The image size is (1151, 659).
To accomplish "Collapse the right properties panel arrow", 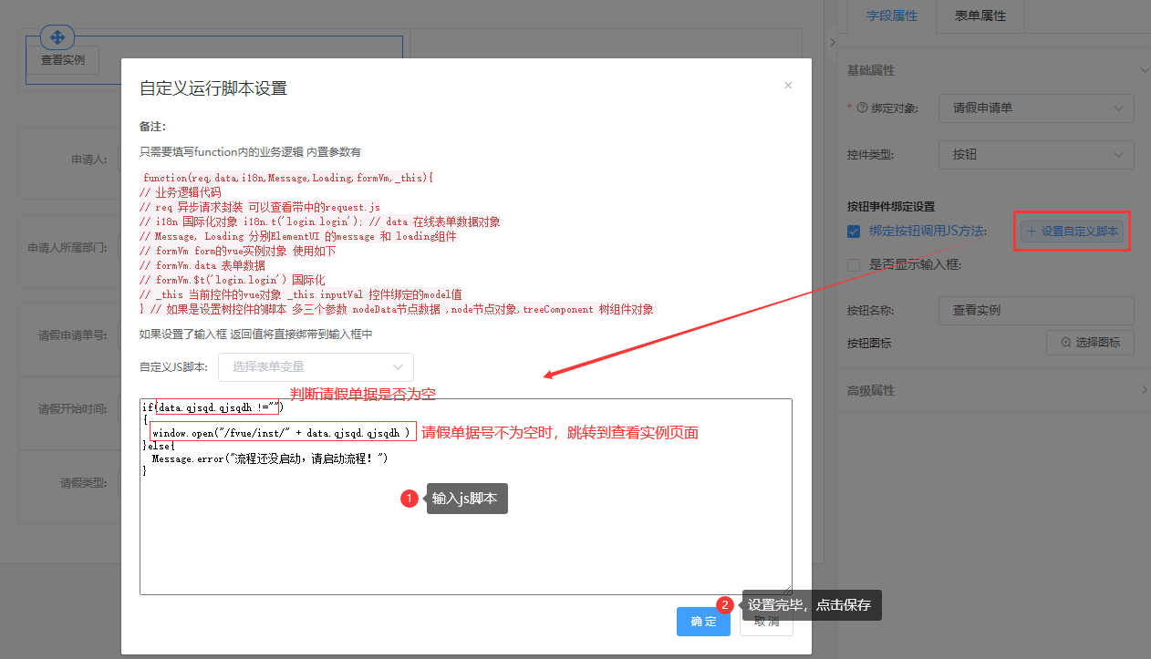I will click(832, 43).
